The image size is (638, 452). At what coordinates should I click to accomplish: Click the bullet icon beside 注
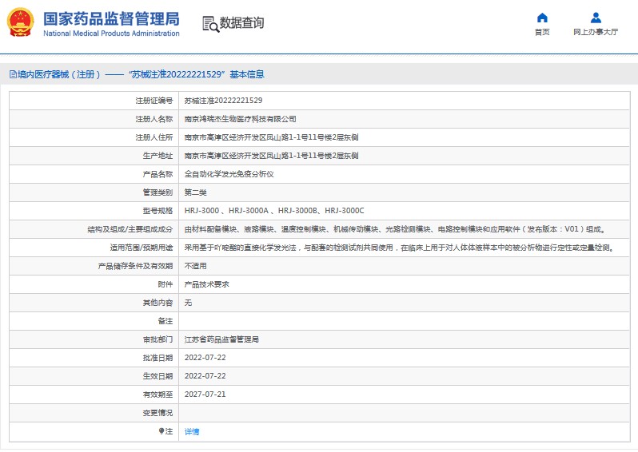(161, 431)
